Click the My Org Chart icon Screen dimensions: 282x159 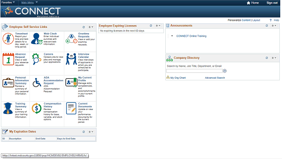(x=168, y=78)
